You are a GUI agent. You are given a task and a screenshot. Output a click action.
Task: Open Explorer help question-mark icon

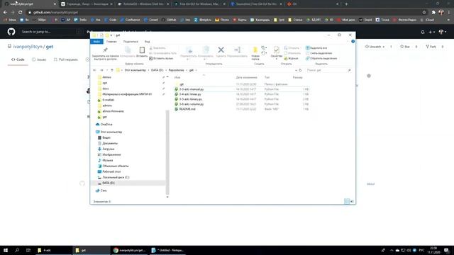coord(353,41)
